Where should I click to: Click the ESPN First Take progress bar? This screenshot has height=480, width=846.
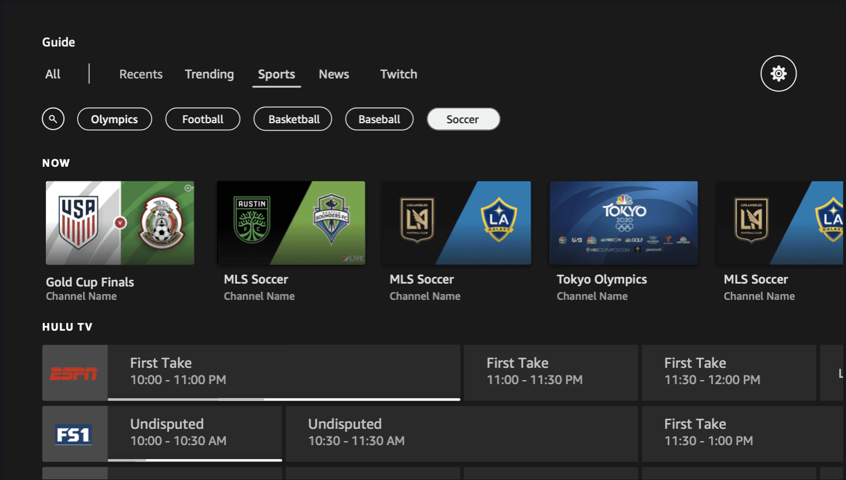pos(284,399)
